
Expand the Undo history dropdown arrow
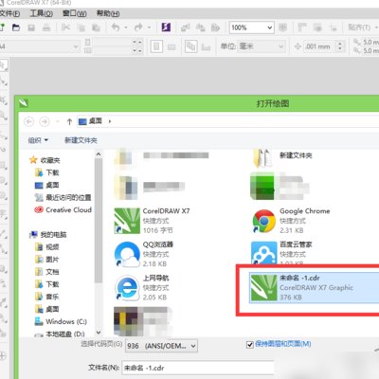(x=126, y=27)
